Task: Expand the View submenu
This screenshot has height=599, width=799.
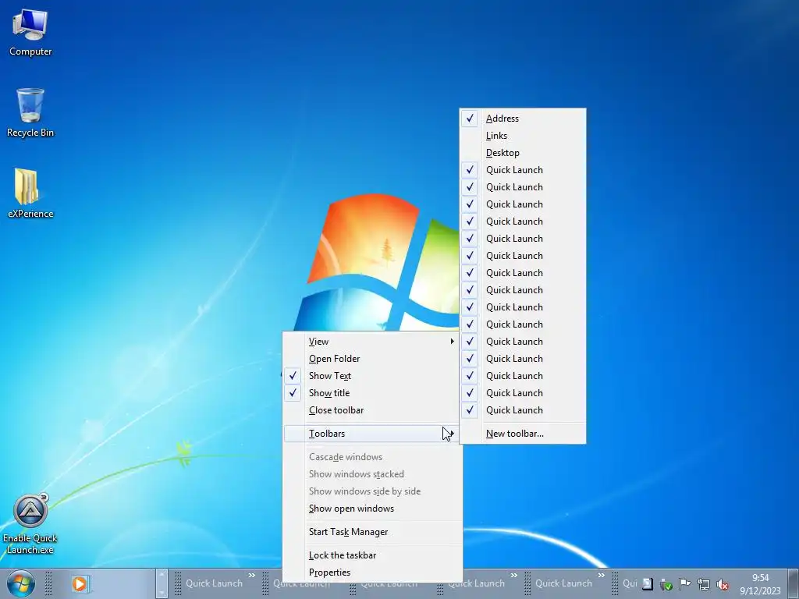Action: [372, 342]
